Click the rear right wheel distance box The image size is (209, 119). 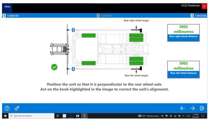183,33
